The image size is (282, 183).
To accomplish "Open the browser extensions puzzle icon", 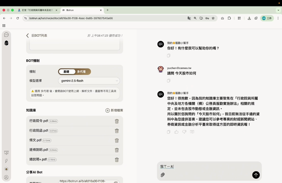I will (229, 18).
